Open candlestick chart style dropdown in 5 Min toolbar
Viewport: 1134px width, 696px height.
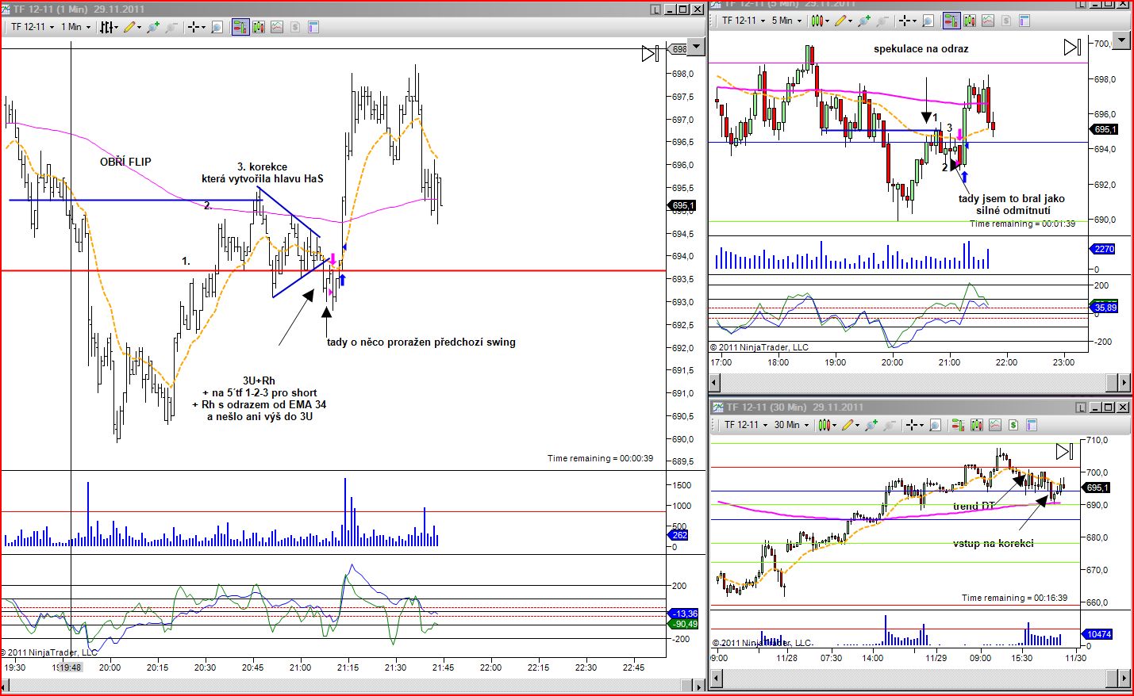(820, 21)
